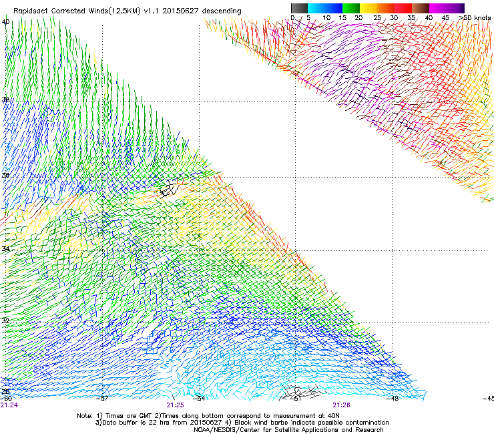494x434 pixels.
Task: Click the purple time label '21:24'
Action: 9,405
